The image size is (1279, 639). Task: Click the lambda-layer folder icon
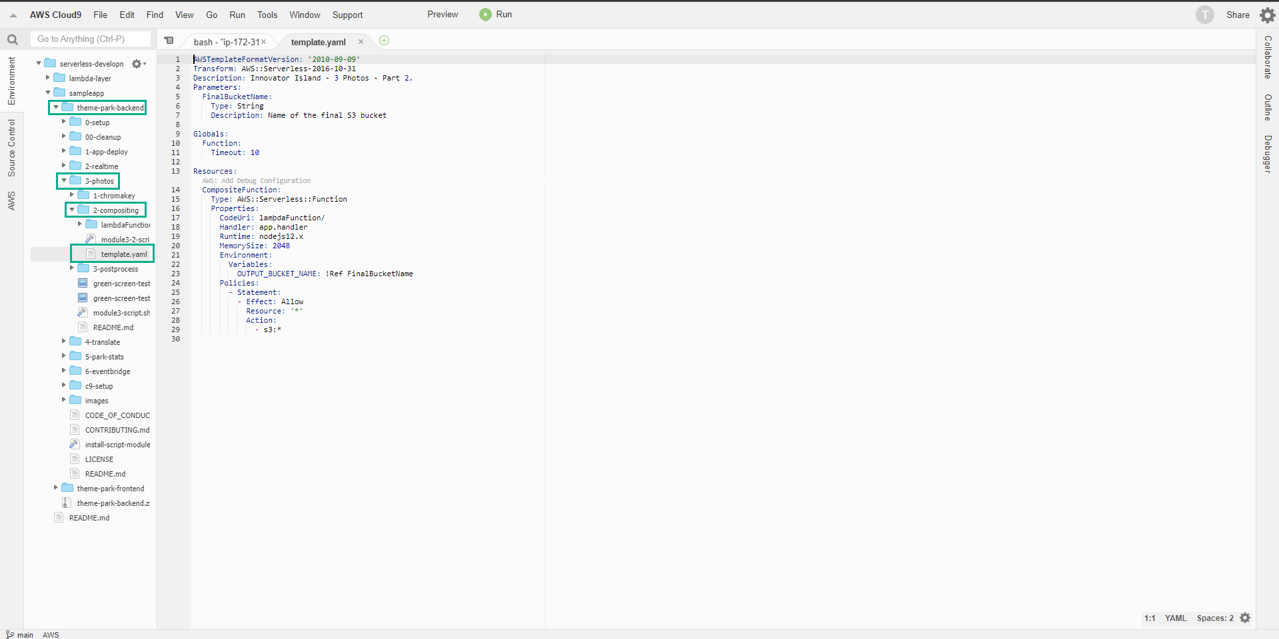coord(59,78)
